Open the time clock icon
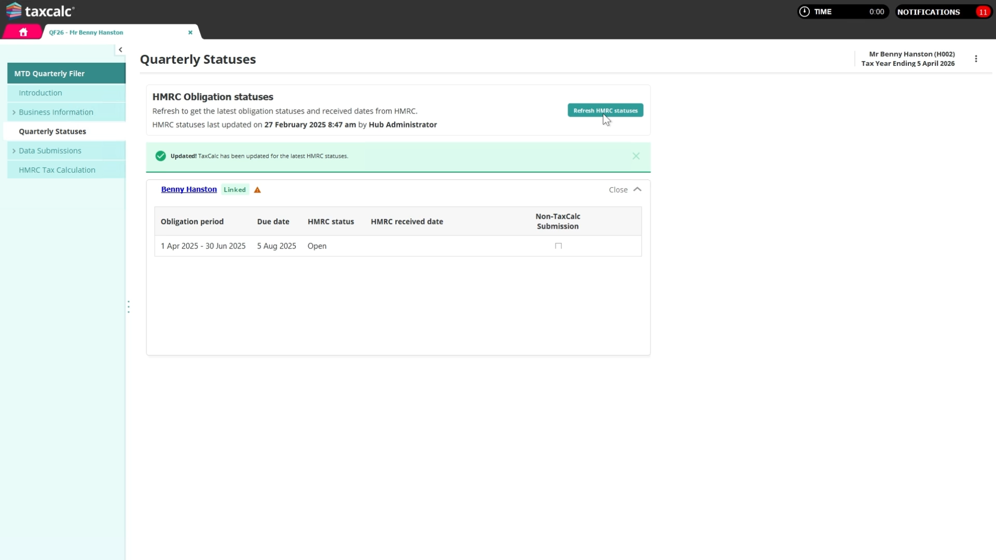 coord(804,11)
